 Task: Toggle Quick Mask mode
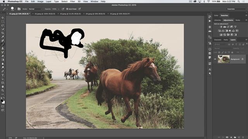pos(3,107)
